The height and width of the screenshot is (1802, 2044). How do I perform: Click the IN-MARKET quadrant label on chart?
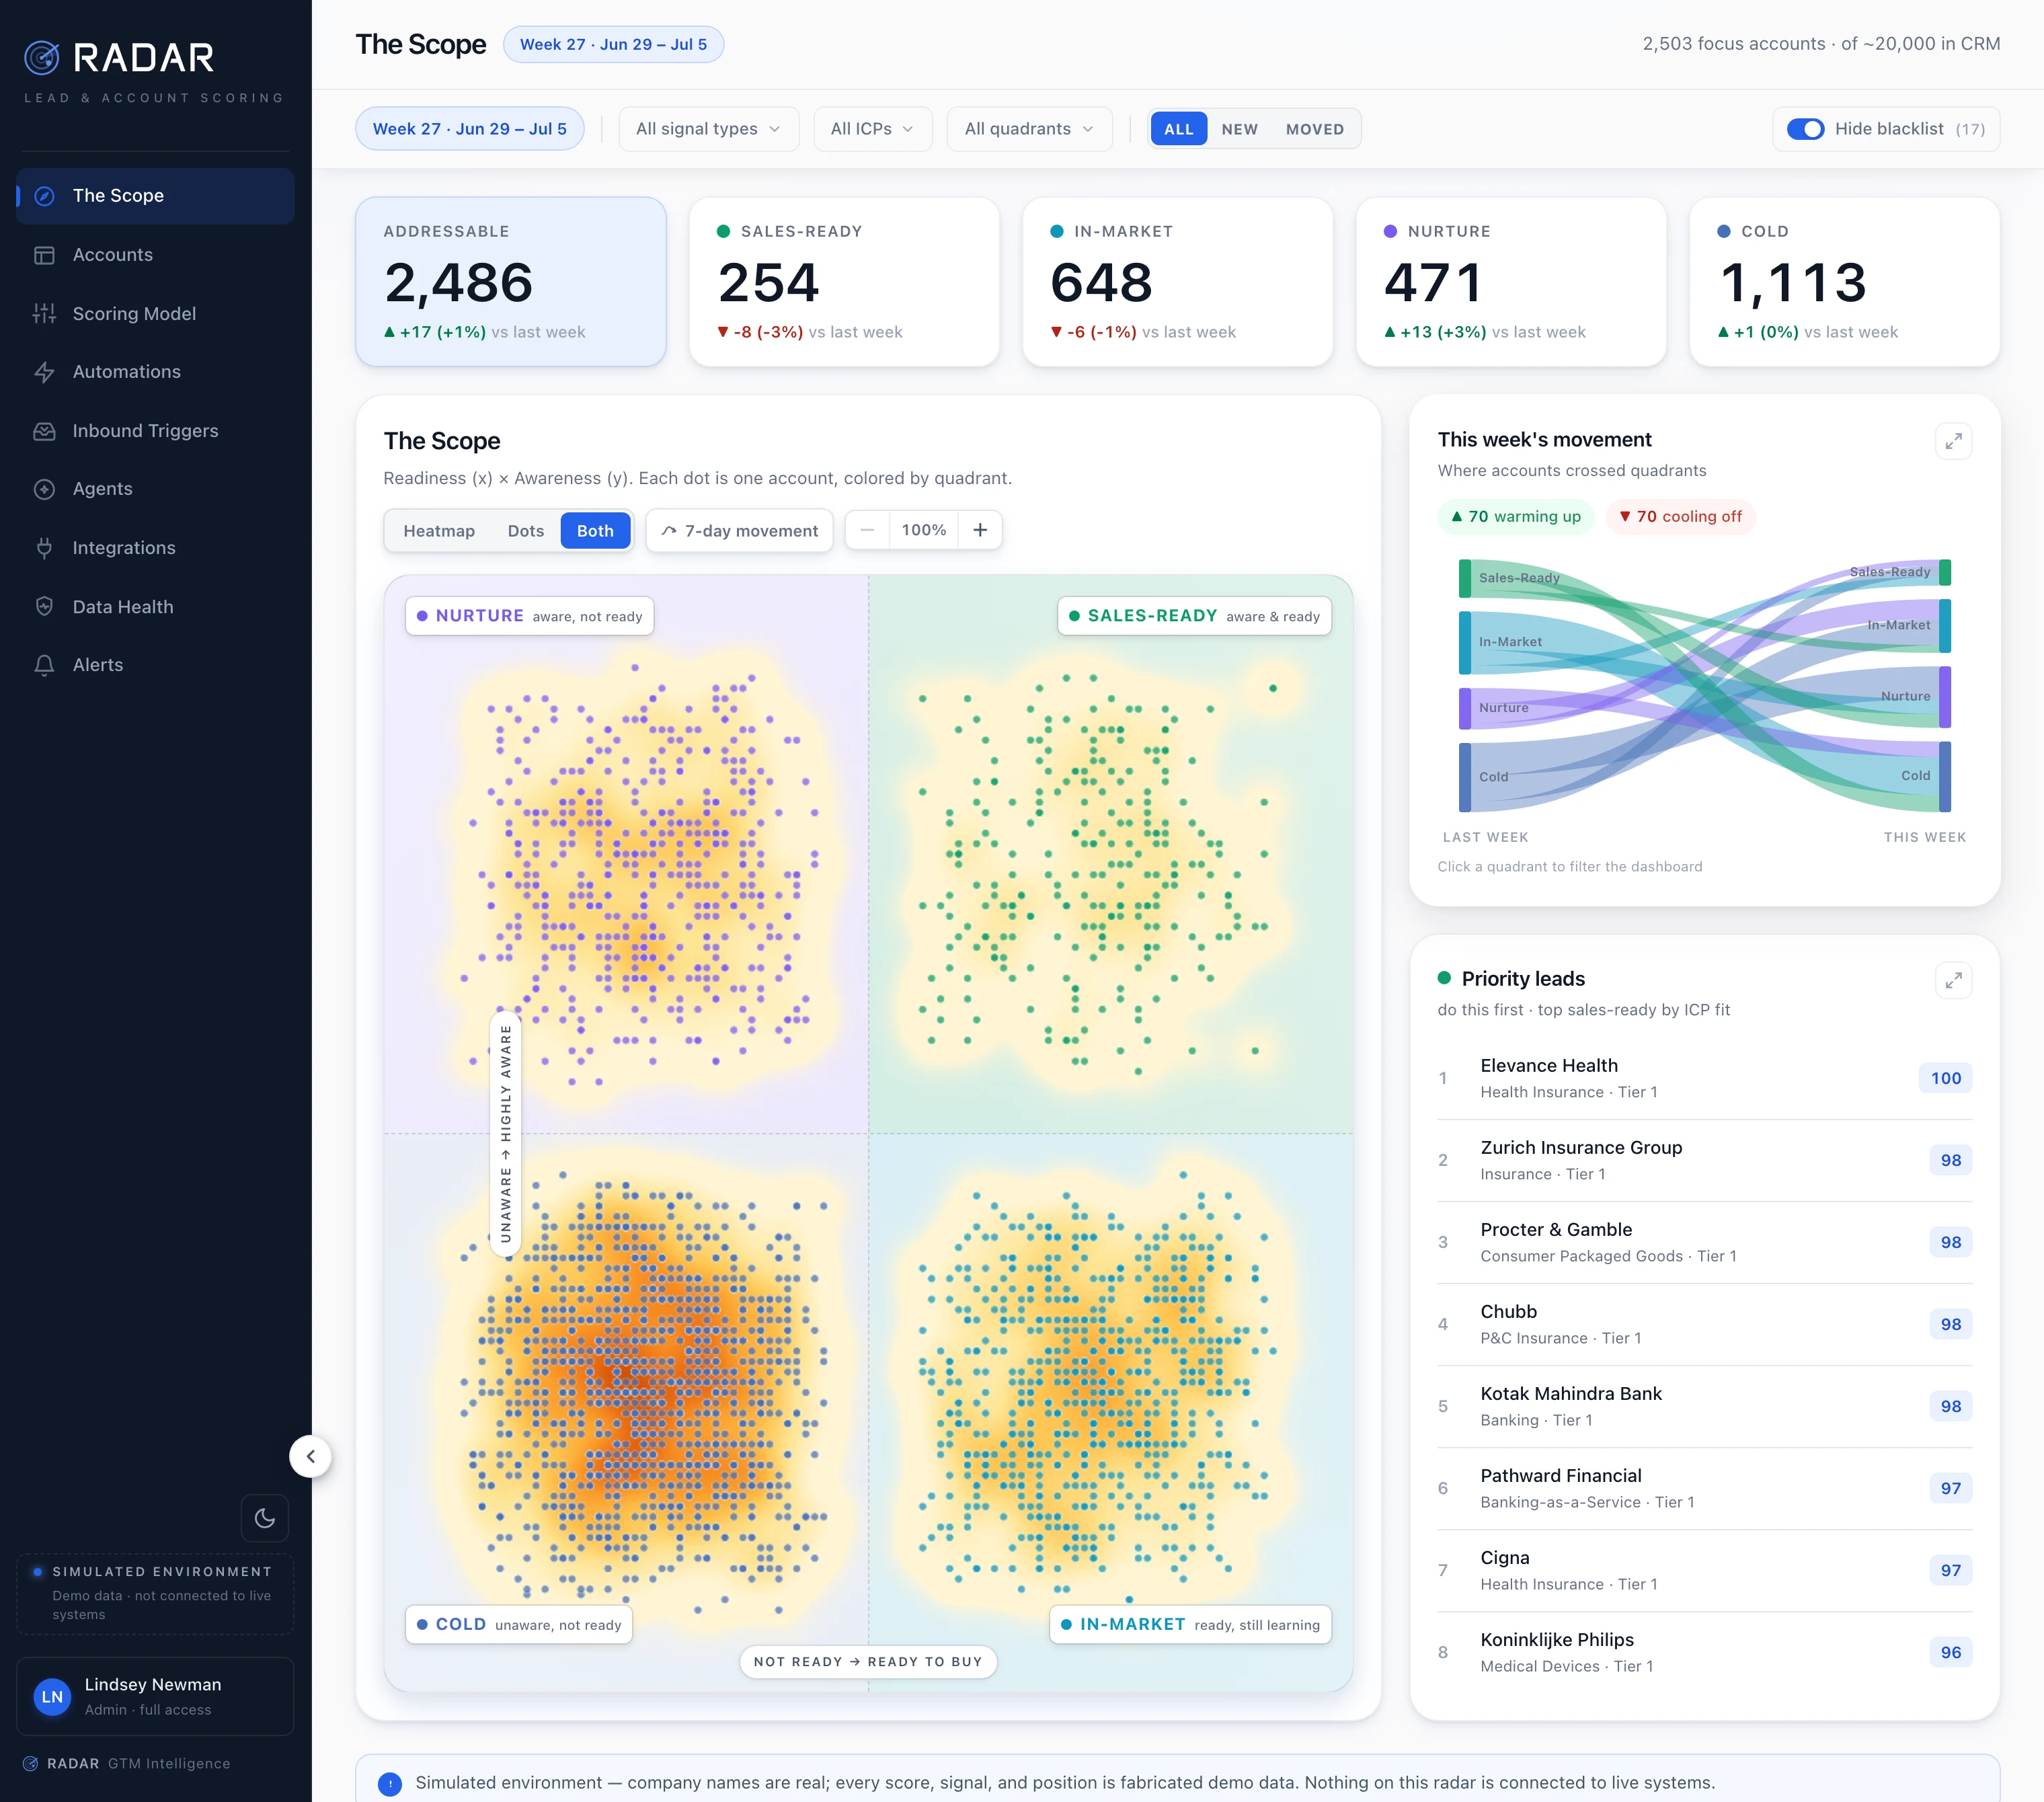[1190, 1625]
